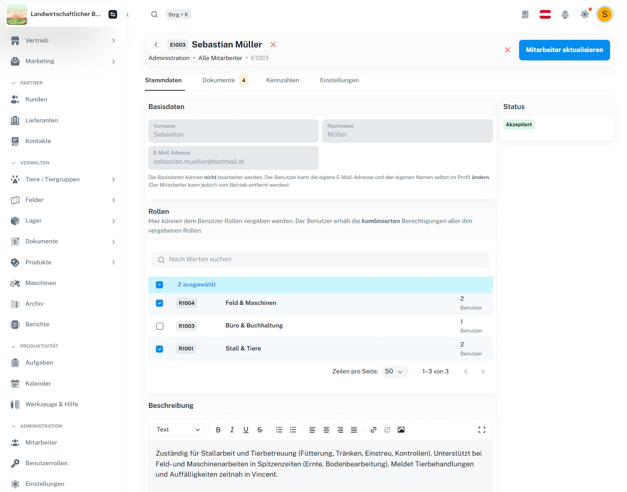The image size is (627, 492).
Task: Collapse the ADMINISTRATION section
Action: pos(36,426)
